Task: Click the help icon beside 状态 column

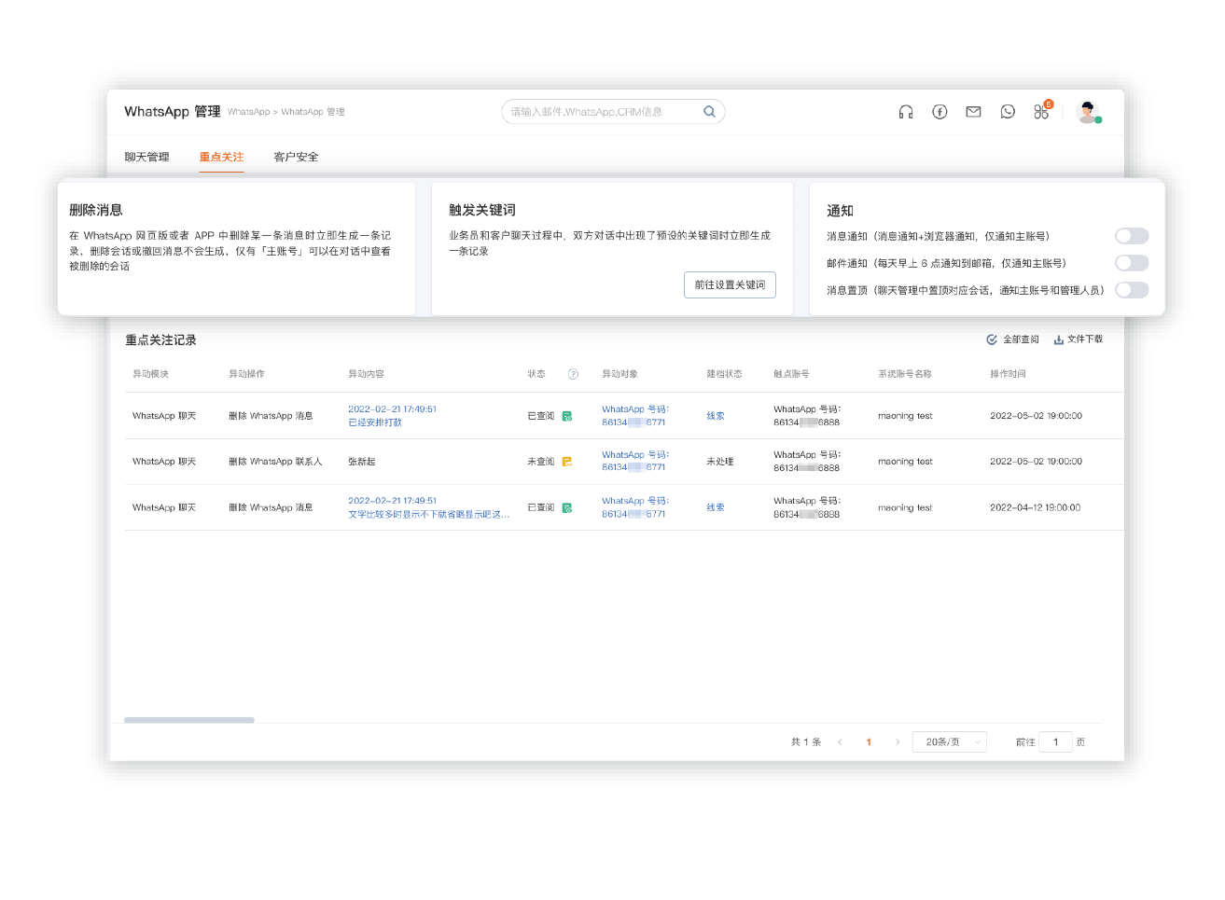Action: pos(573,374)
